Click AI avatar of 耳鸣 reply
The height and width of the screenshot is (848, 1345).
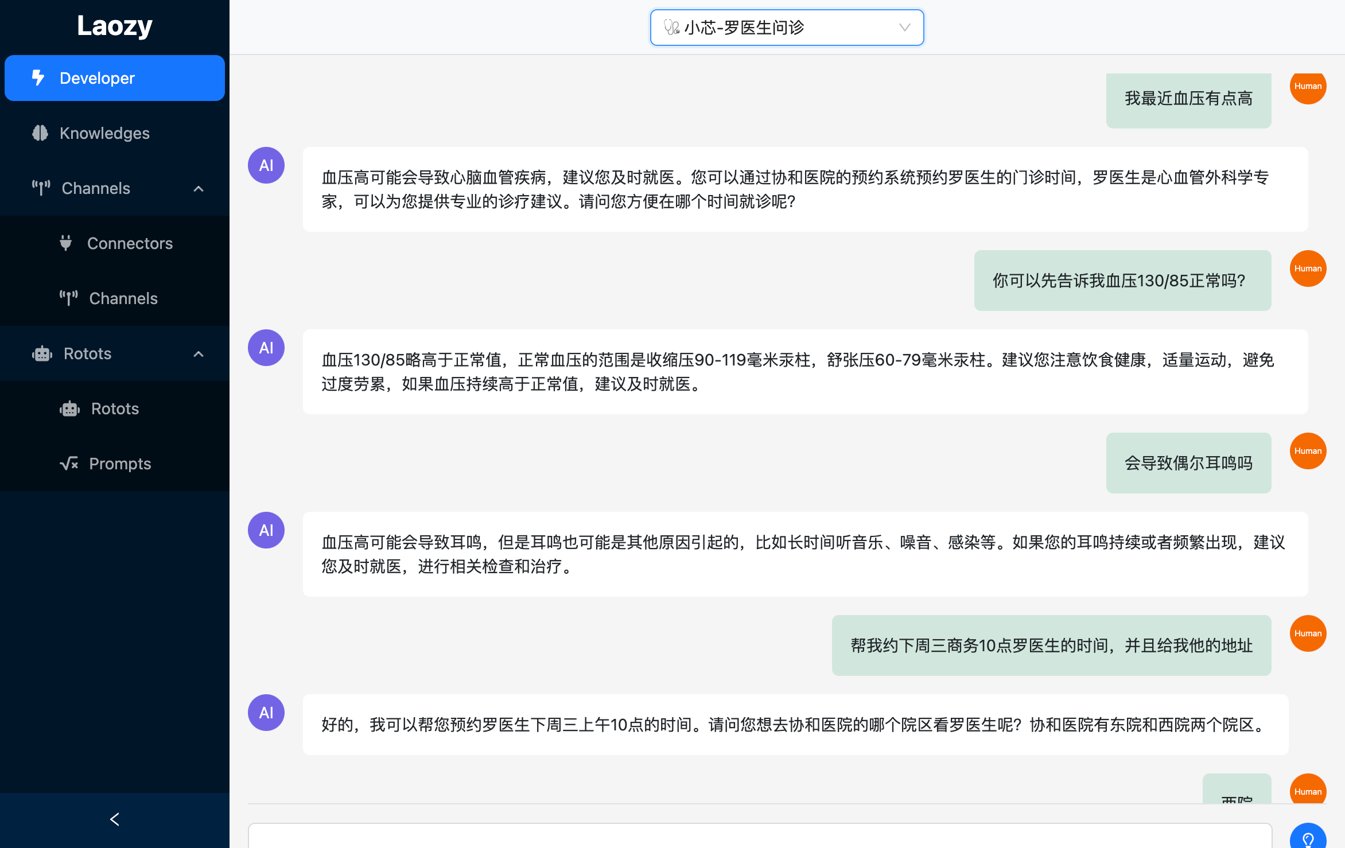pos(266,530)
